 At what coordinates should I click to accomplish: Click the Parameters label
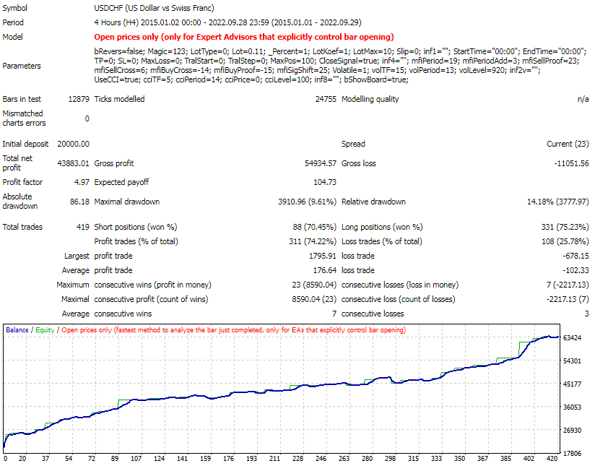click(x=21, y=66)
